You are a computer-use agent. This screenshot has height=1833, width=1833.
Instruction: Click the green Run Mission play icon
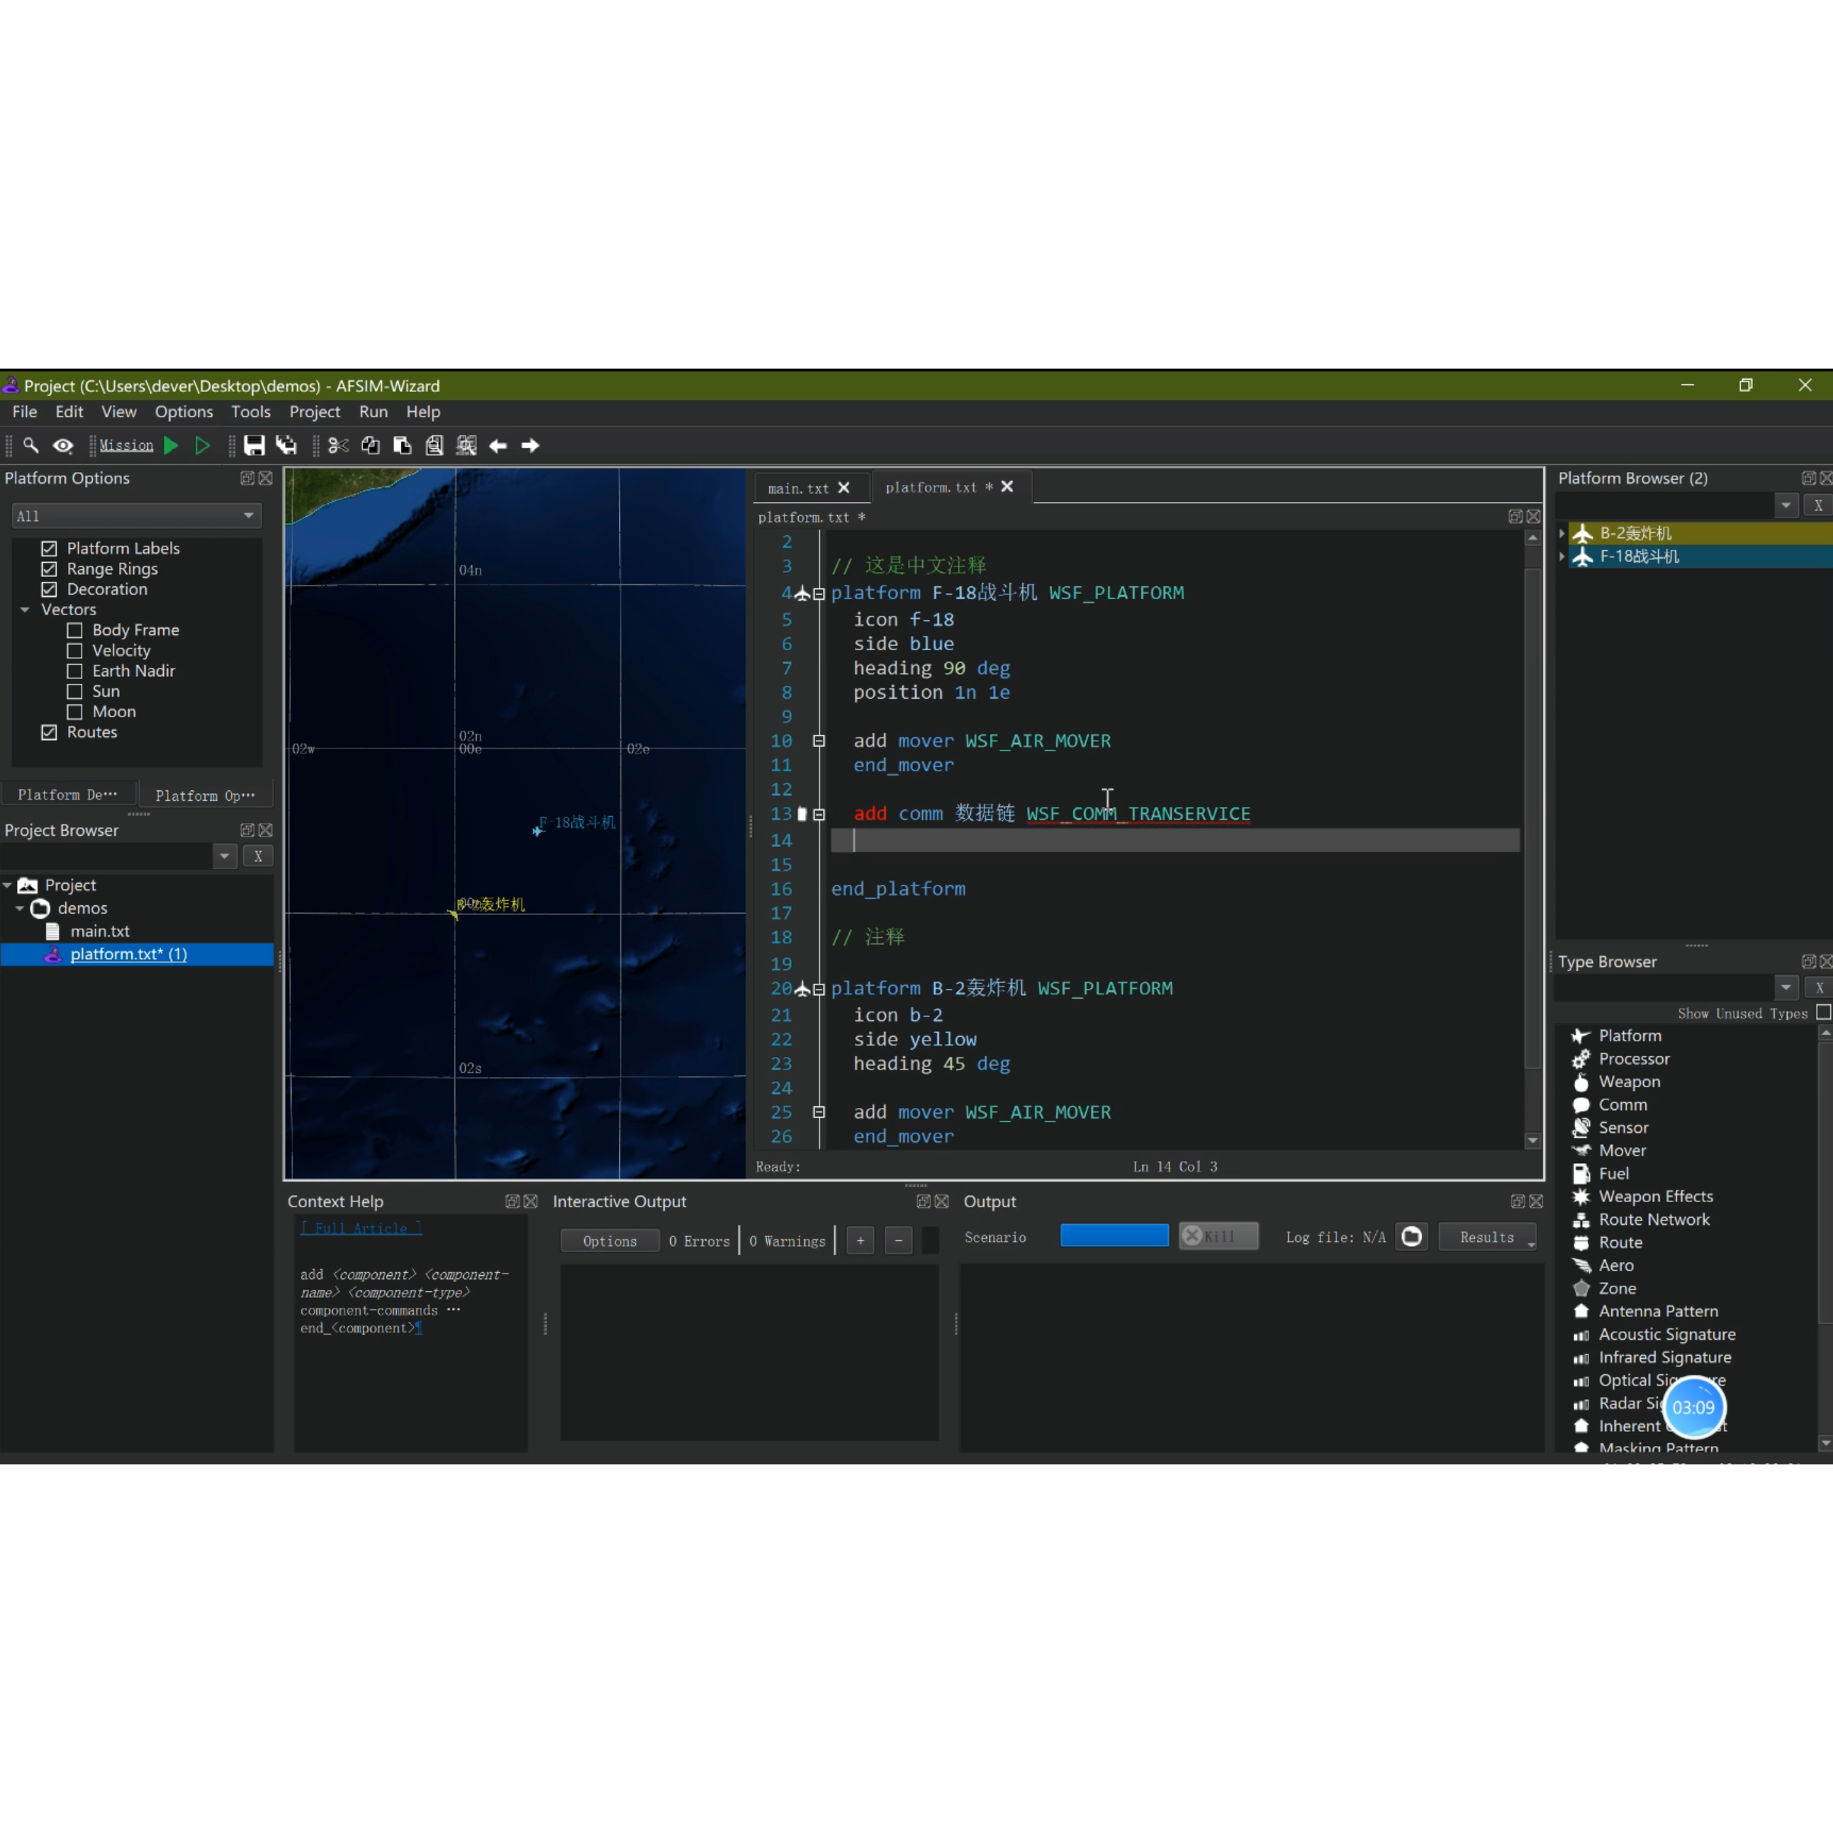[x=171, y=446]
